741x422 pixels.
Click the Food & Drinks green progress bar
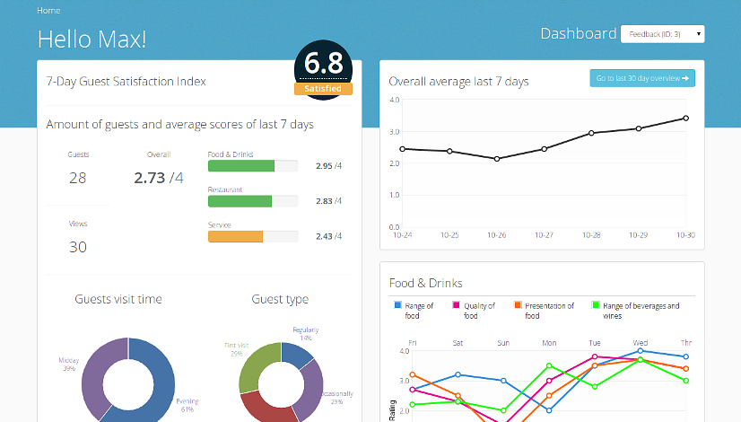(240, 166)
